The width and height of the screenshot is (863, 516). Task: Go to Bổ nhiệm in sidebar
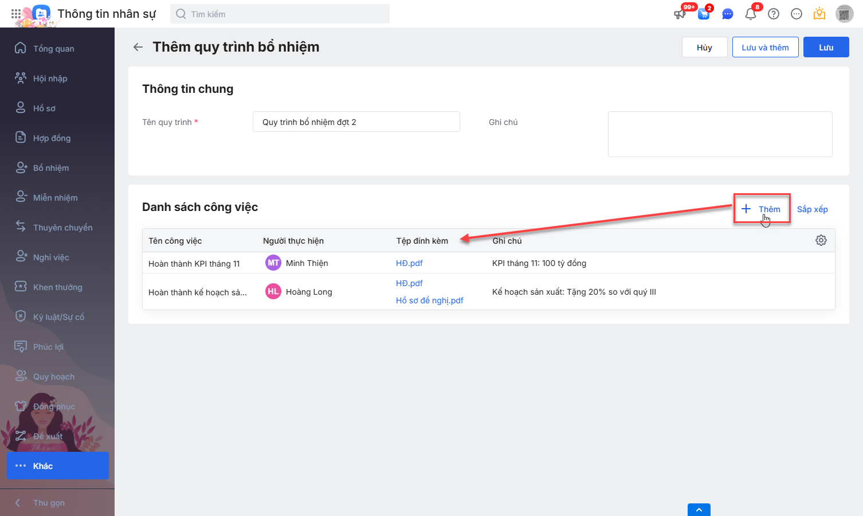(x=51, y=168)
